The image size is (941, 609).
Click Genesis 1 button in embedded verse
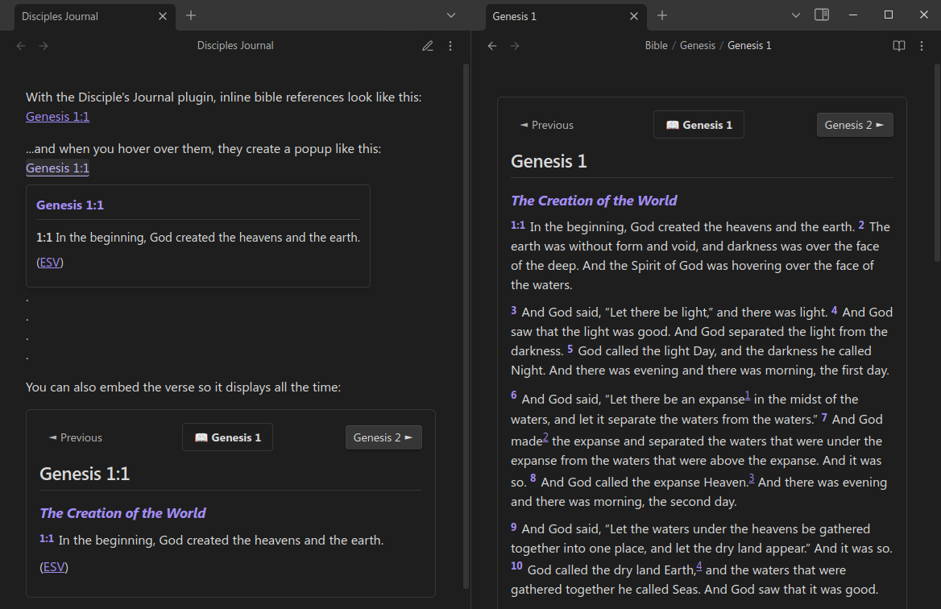[227, 437]
